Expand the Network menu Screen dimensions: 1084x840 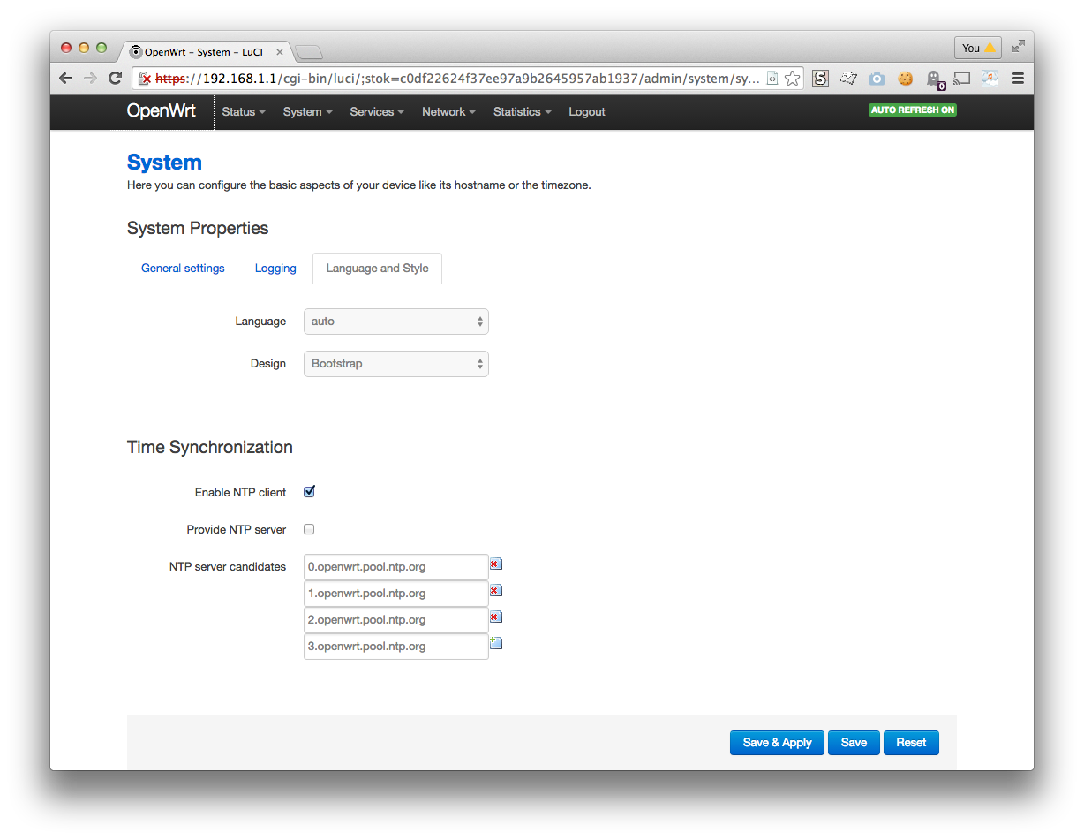tap(448, 112)
